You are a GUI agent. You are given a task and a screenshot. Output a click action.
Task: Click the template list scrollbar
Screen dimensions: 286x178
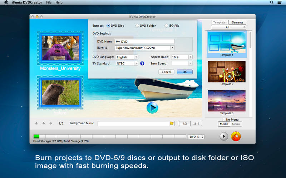tap(251, 40)
